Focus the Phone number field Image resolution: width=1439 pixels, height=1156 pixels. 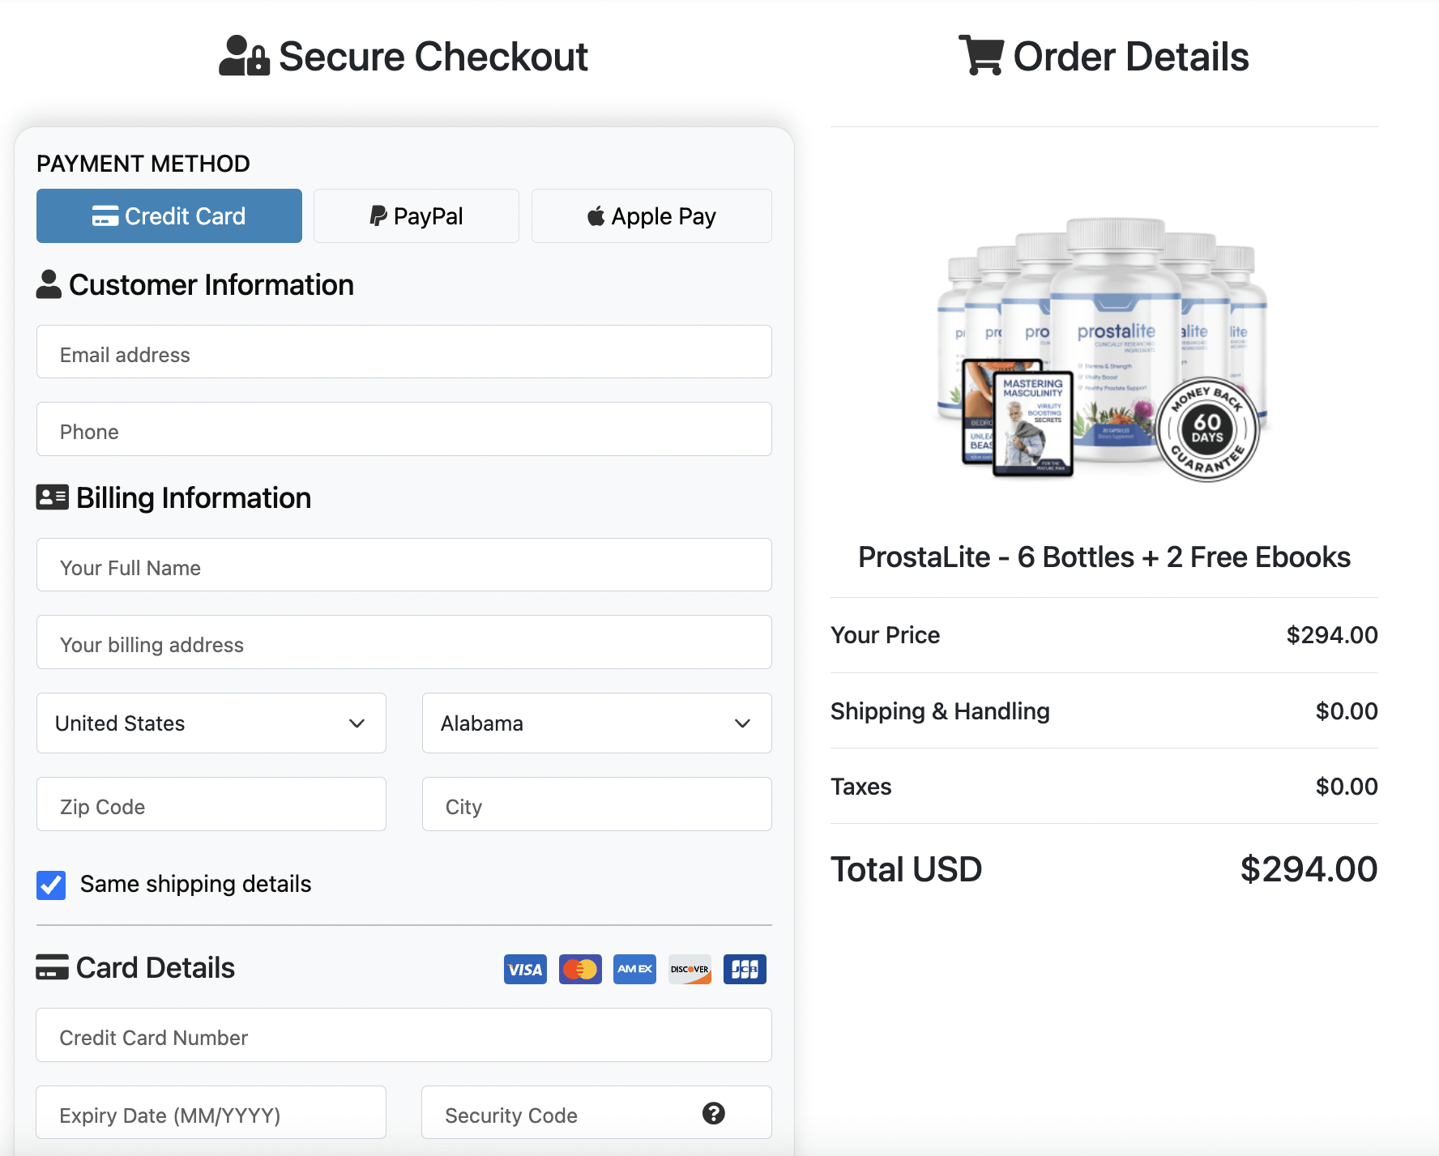pos(404,430)
